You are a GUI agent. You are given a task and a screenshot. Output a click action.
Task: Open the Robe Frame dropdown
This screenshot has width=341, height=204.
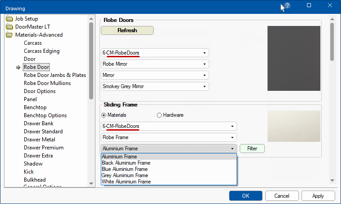click(x=169, y=137)
